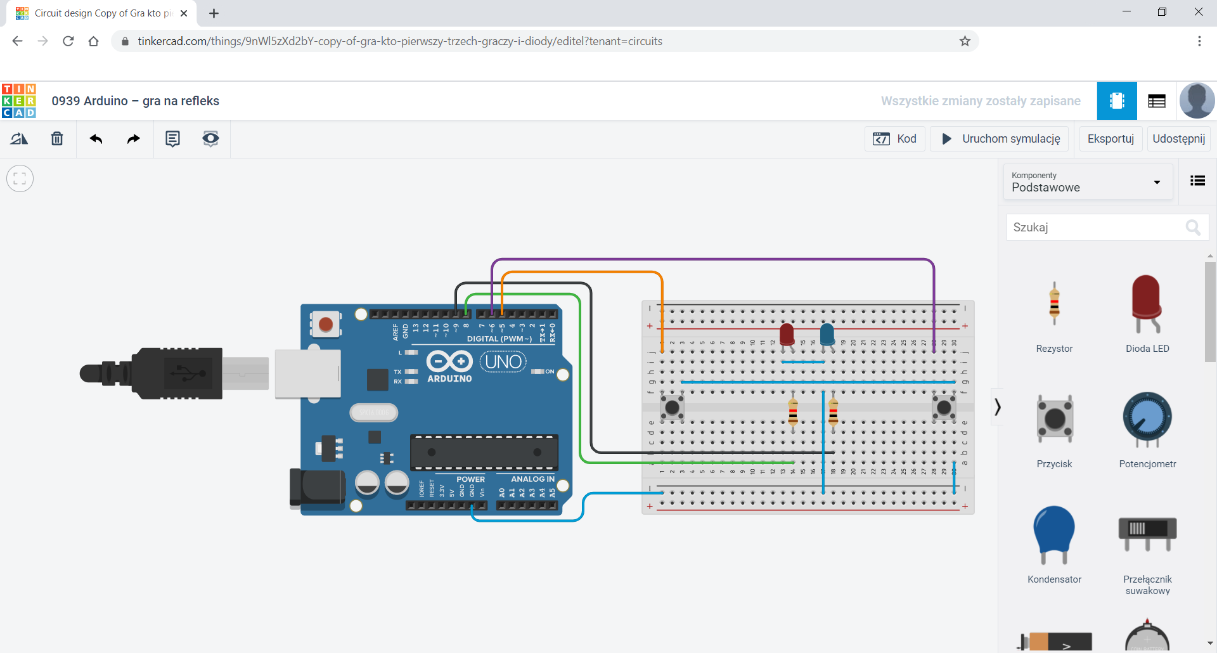Open a new browser tab
Screen dimensions: 1217x653
pos(214,13)
